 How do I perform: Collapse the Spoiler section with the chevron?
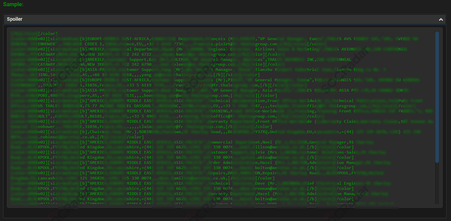tap(441, 20)
